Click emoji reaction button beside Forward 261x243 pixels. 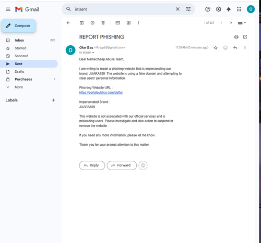click(x=143, y=165)
